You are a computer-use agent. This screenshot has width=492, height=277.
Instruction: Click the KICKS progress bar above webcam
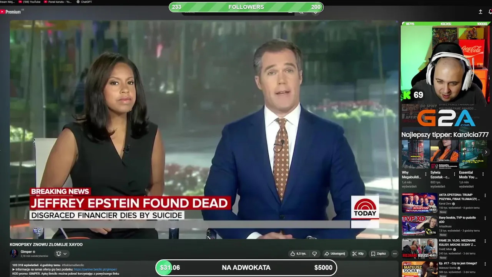click(446, 24)
